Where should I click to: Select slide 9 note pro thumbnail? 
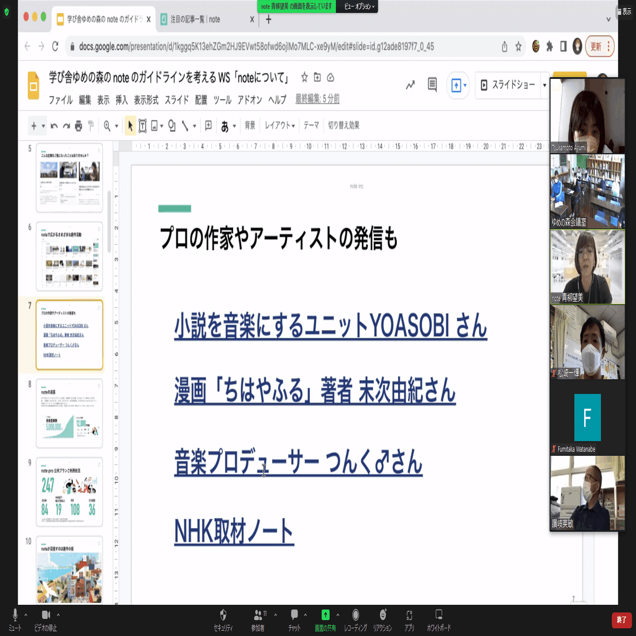[x=69, y=492]
